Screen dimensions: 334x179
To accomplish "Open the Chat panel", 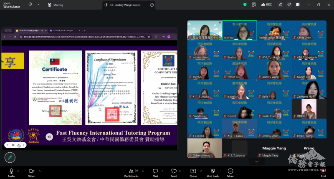I will [x=155, y=173].
